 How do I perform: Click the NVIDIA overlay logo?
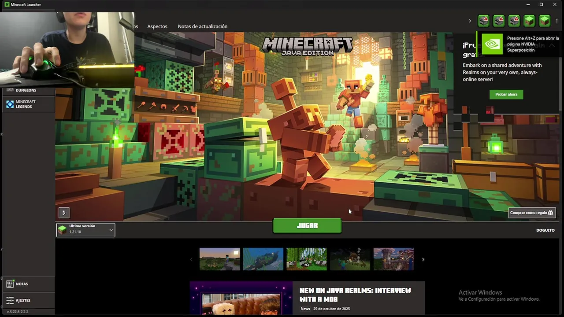[x=492, y=44]
